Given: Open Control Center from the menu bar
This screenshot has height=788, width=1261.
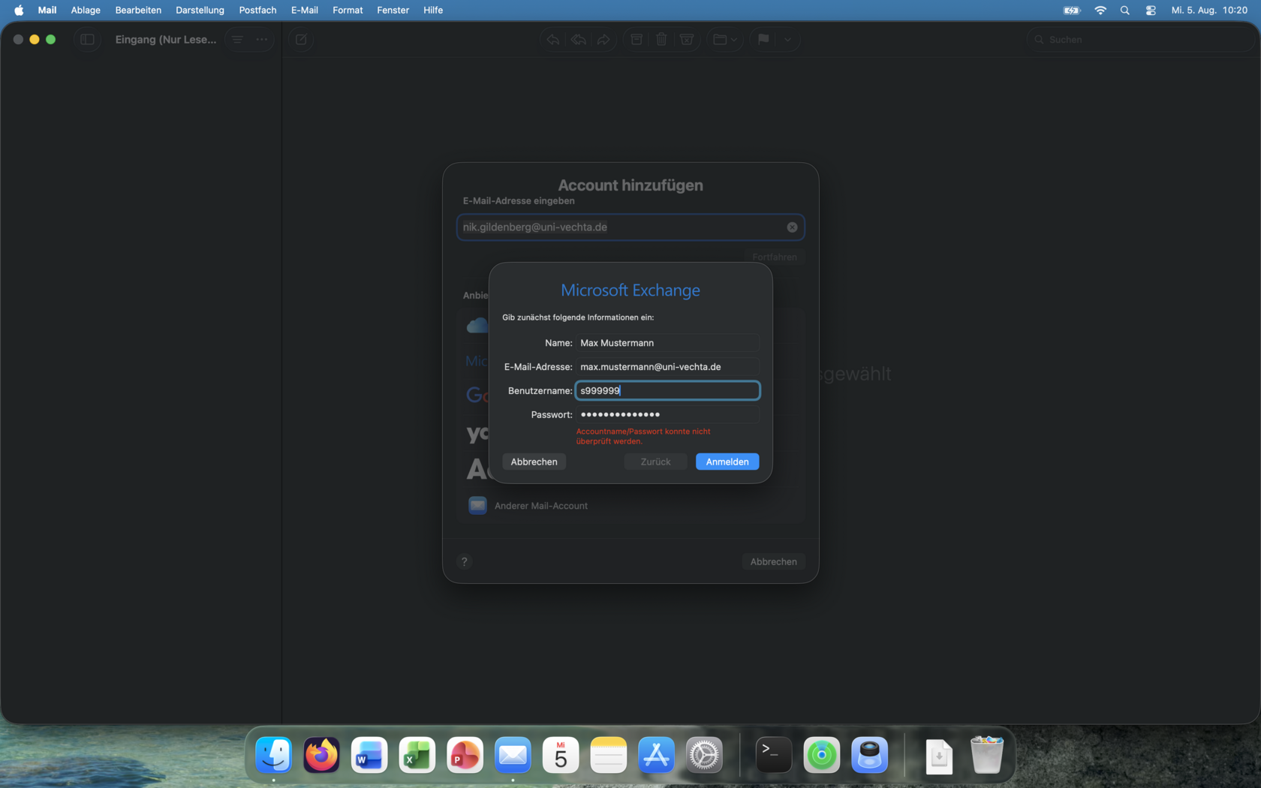Looking at the screenshot, I should pyautogui.click(x=1151, y=11).
